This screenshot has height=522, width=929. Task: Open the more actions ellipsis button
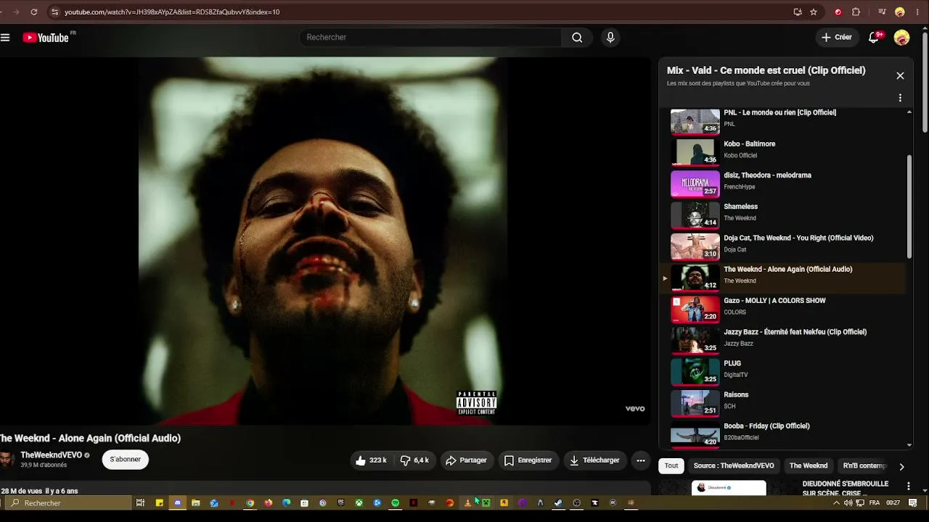640,460
